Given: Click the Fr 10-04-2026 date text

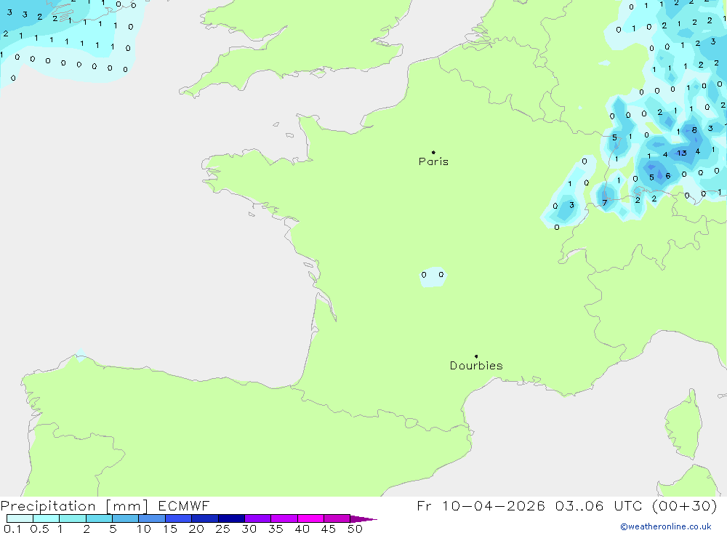Looking at the screenshot, I should pyautogui.click(x=481, y=505).
